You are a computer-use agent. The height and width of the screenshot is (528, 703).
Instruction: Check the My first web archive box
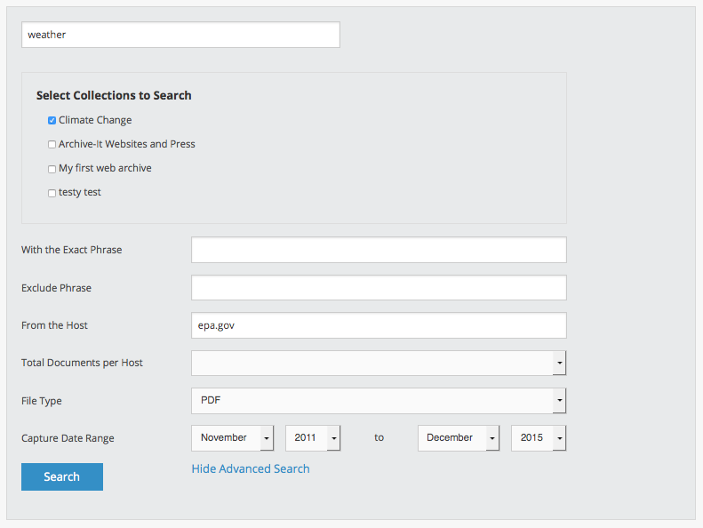pos(52,169)
